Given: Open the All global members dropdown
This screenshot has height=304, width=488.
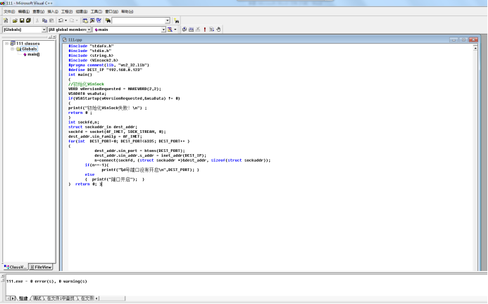Looking at the screenshot, I should click(x=88, y=30).
